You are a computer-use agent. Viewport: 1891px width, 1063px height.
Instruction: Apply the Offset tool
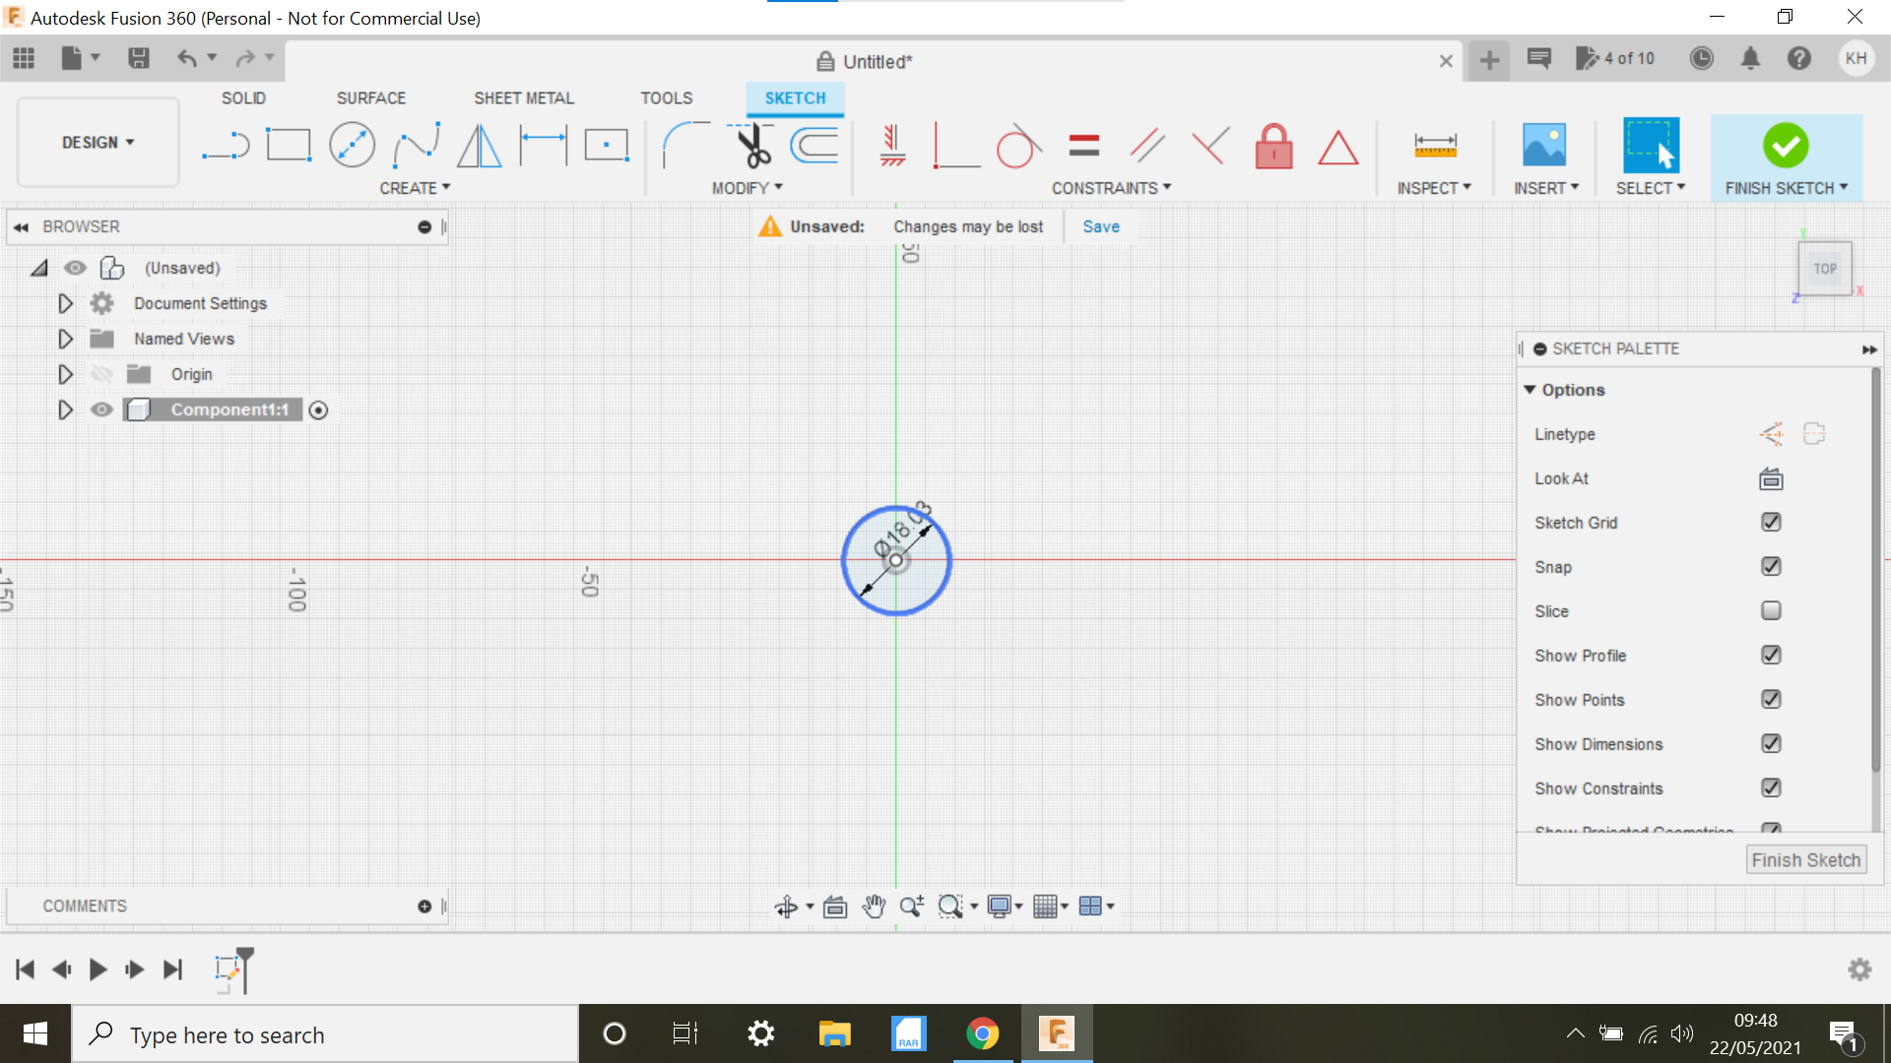[x=814, y=144]
